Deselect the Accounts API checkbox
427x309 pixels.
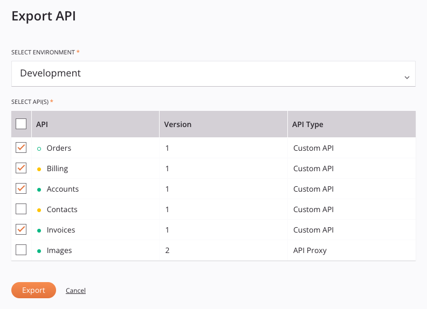click(x=21, y=188)
